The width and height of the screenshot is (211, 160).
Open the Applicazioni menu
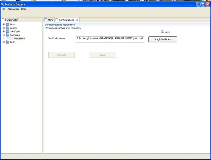(13, 9)
